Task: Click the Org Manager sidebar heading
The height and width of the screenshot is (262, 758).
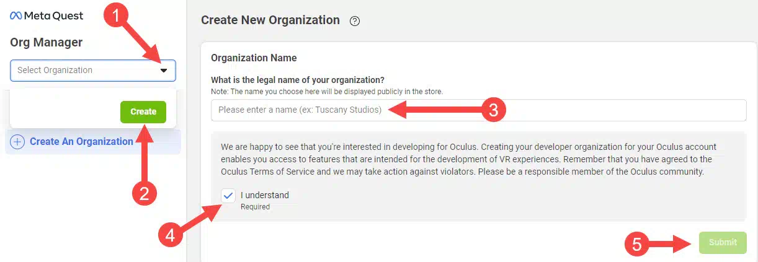Action: click(x=47, y=42)
